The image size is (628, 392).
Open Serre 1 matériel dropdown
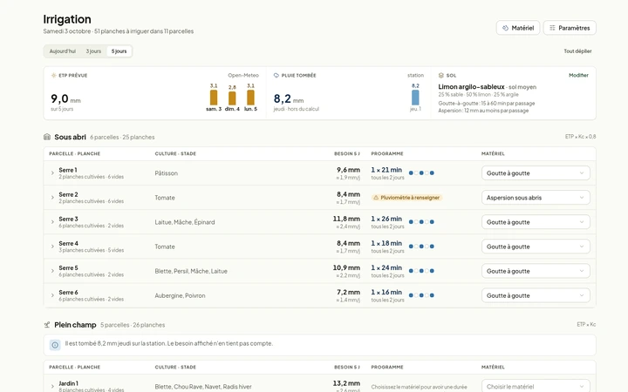[x=536, y=173]
